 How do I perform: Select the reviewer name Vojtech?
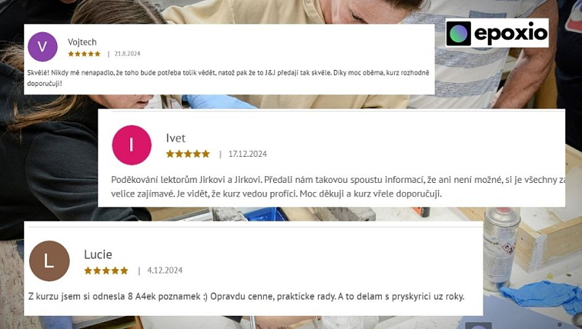82,42
